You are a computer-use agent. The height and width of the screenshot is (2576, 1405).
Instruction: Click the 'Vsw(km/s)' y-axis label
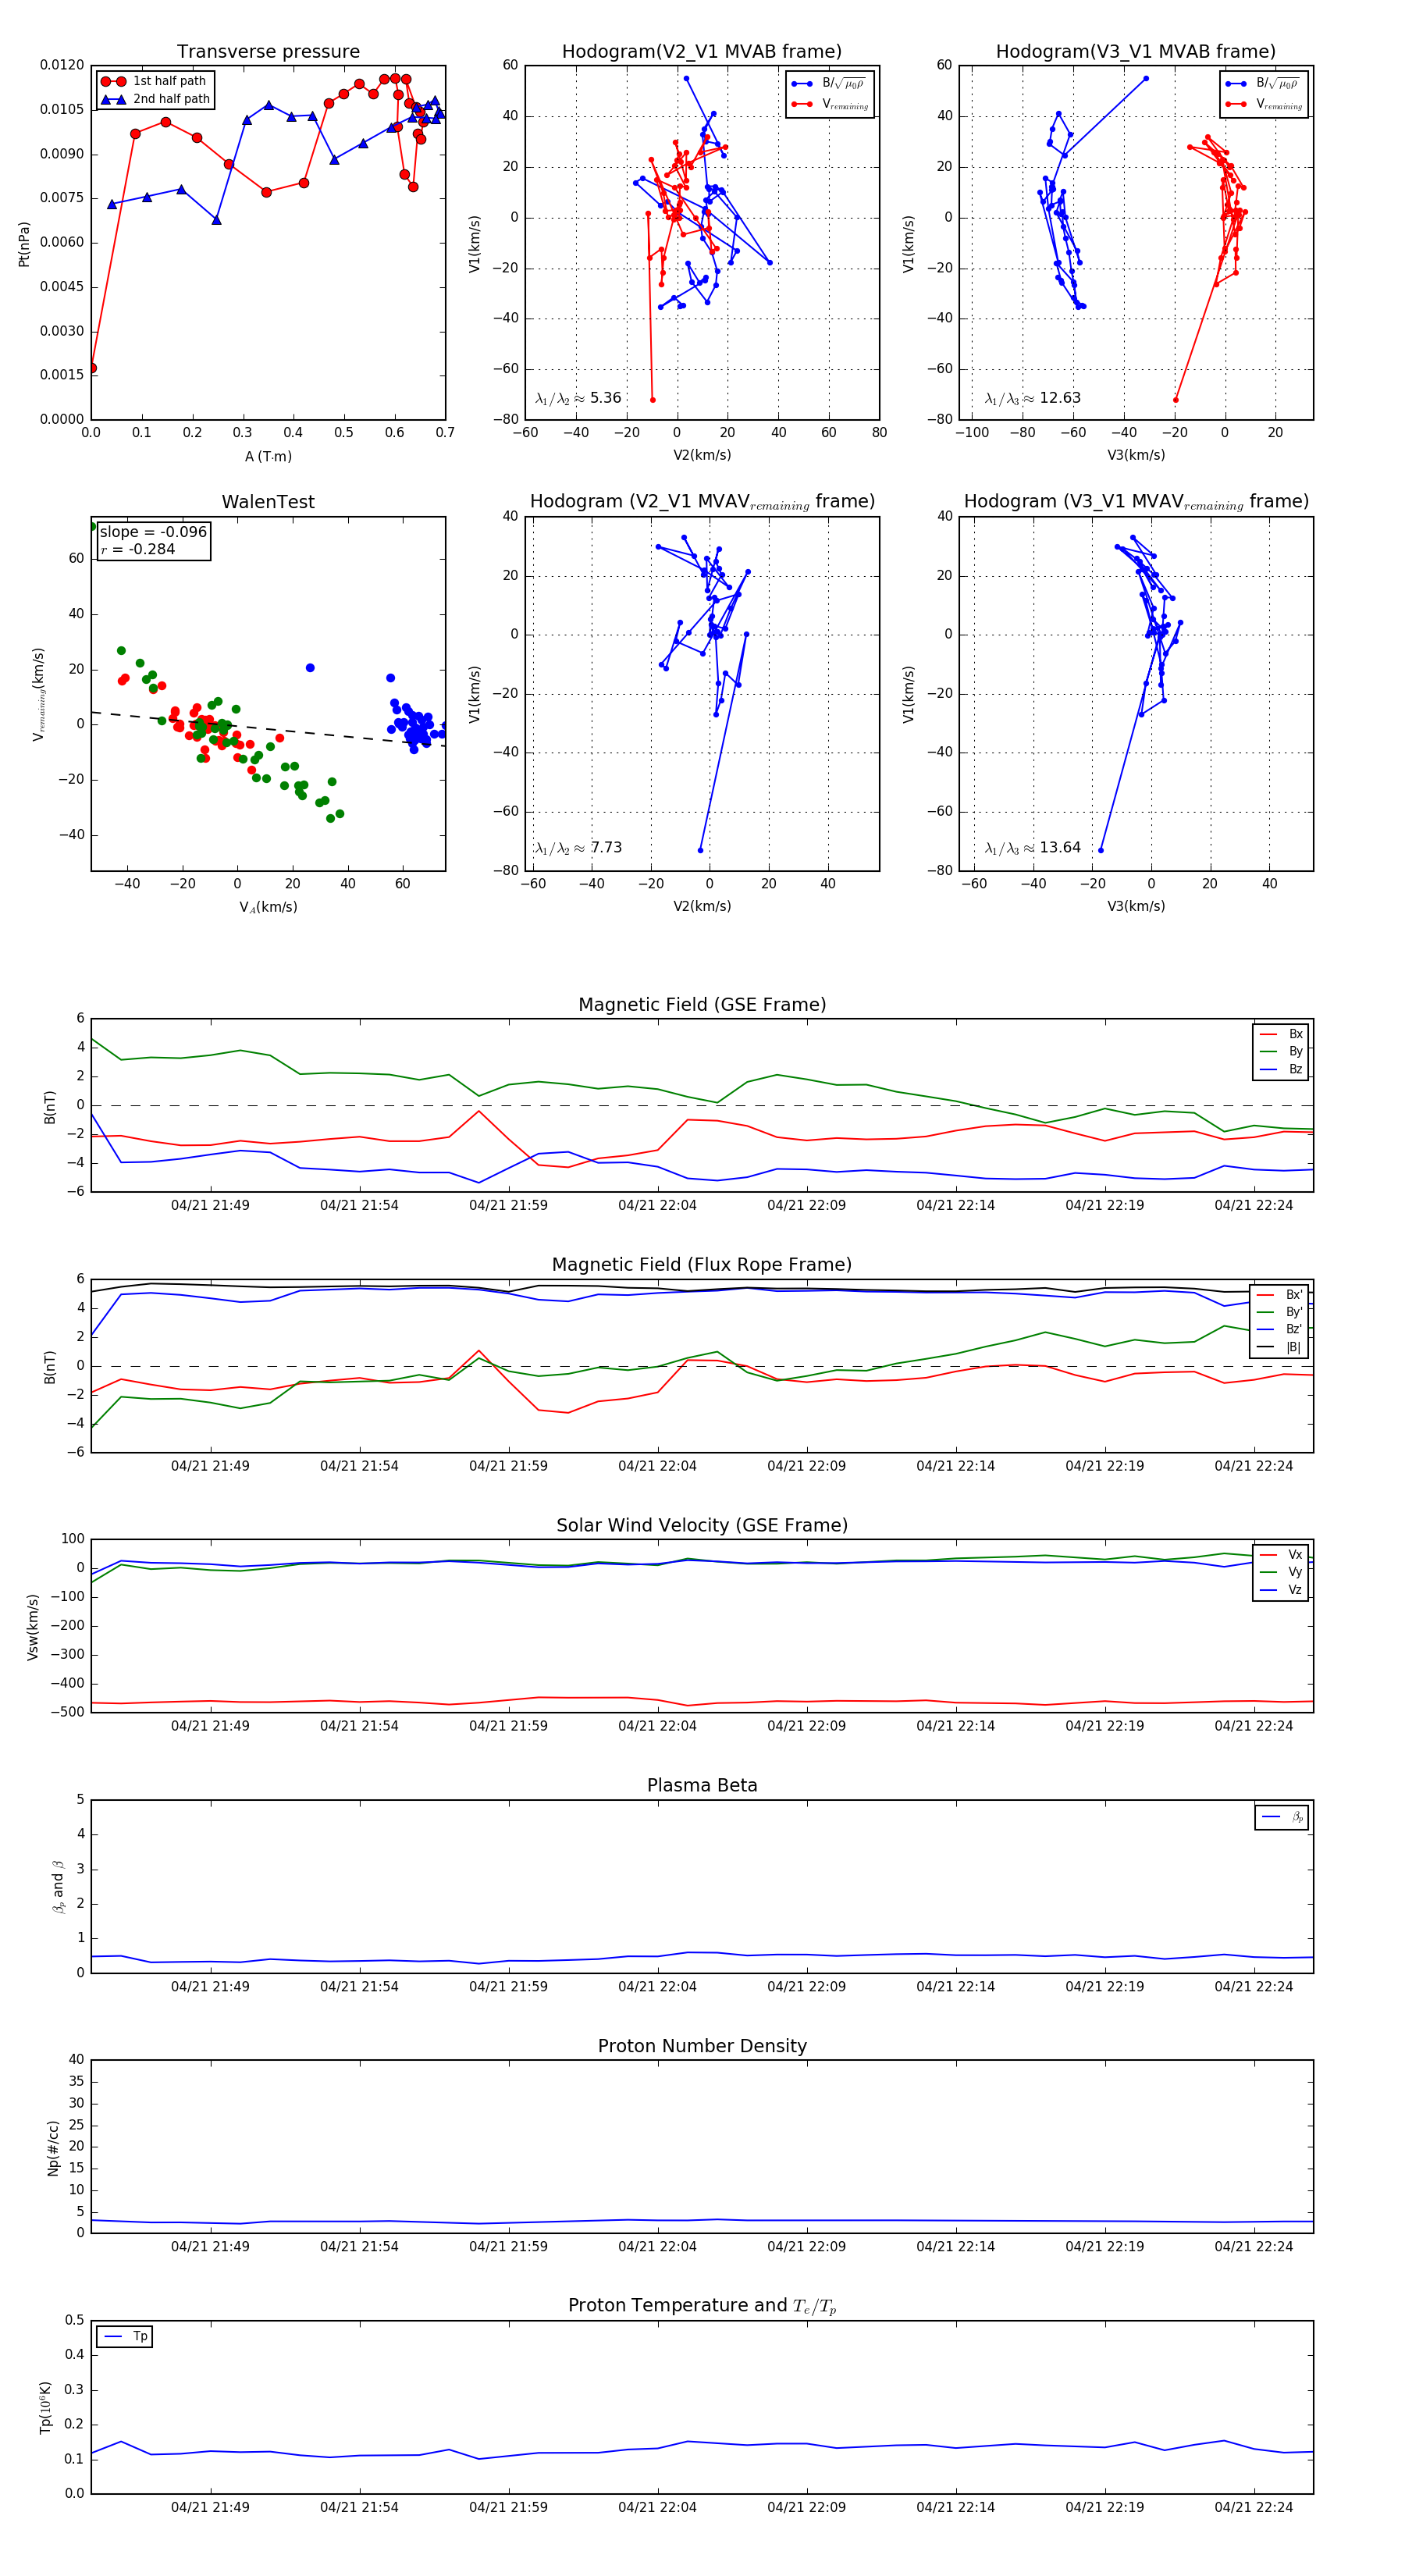tap(33, 1627)
